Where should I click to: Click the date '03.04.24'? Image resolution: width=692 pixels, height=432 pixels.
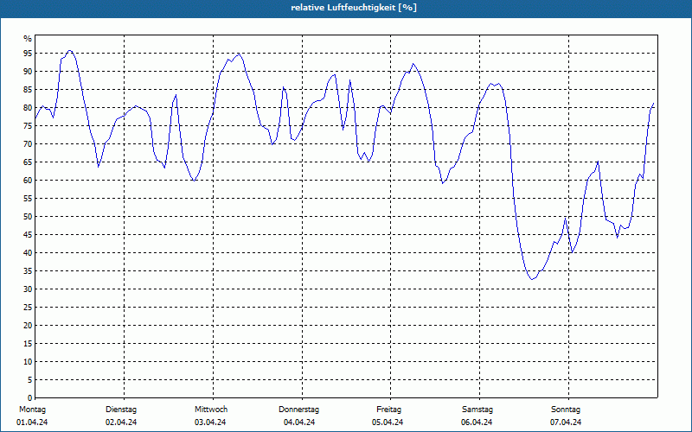tap(210, 422)
